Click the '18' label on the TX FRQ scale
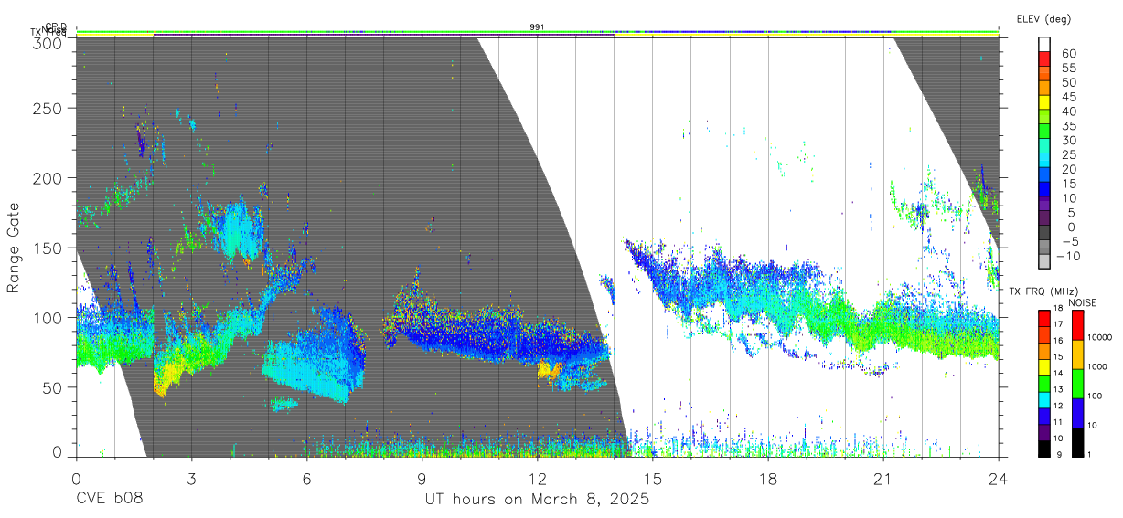This screenshot has width=1123, height=518. click(1059, 308)
